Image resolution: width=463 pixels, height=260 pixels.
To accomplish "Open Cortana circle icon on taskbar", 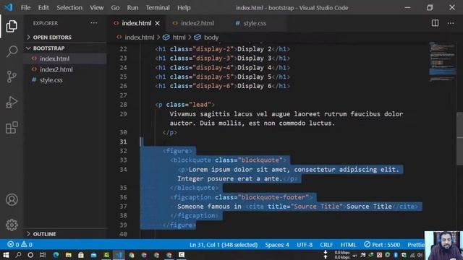I will pos(30,255).
